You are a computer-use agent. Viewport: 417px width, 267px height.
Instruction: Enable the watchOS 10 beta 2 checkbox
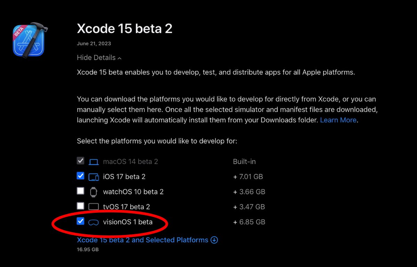[81, 191]
